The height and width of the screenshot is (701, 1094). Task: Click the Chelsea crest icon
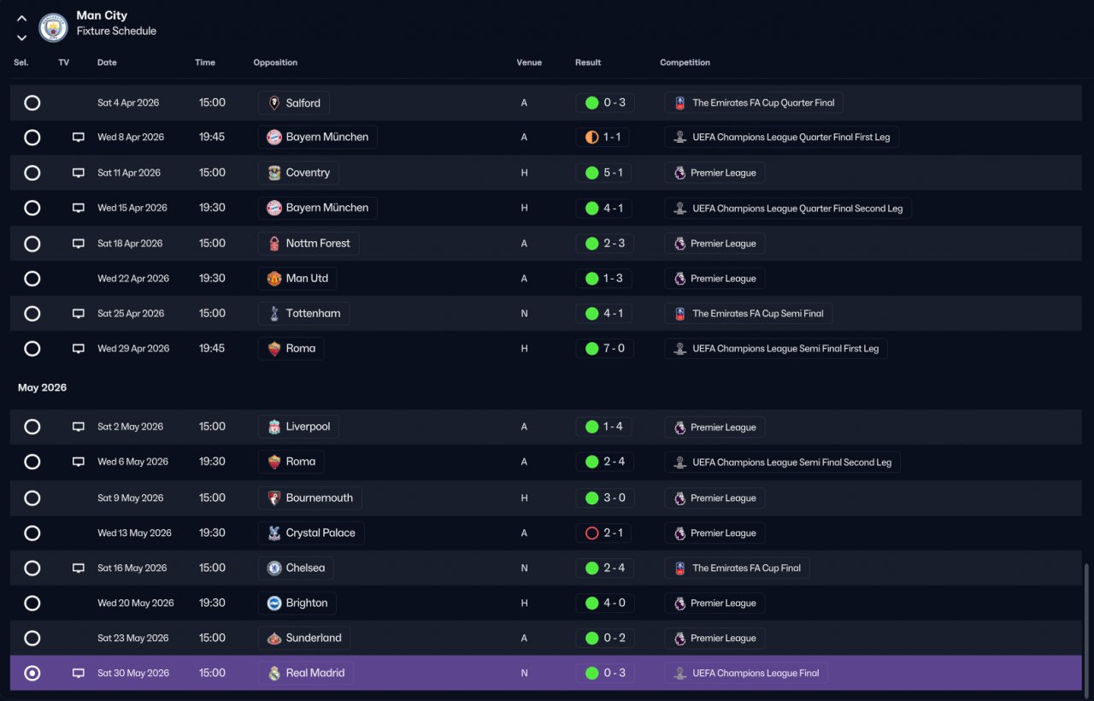tap(274, 568)
